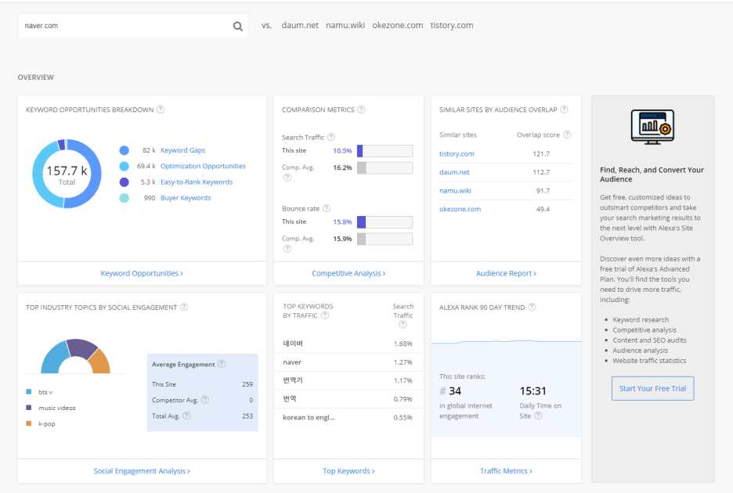The height and width of the screenshot is (493, 733).
Task: Click the 'korean to engl...' keyword row
Action: [348, 417]
